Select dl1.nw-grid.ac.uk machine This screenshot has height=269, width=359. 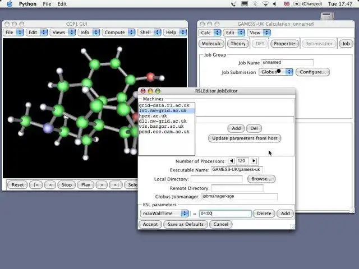click(x=167, y=121)
